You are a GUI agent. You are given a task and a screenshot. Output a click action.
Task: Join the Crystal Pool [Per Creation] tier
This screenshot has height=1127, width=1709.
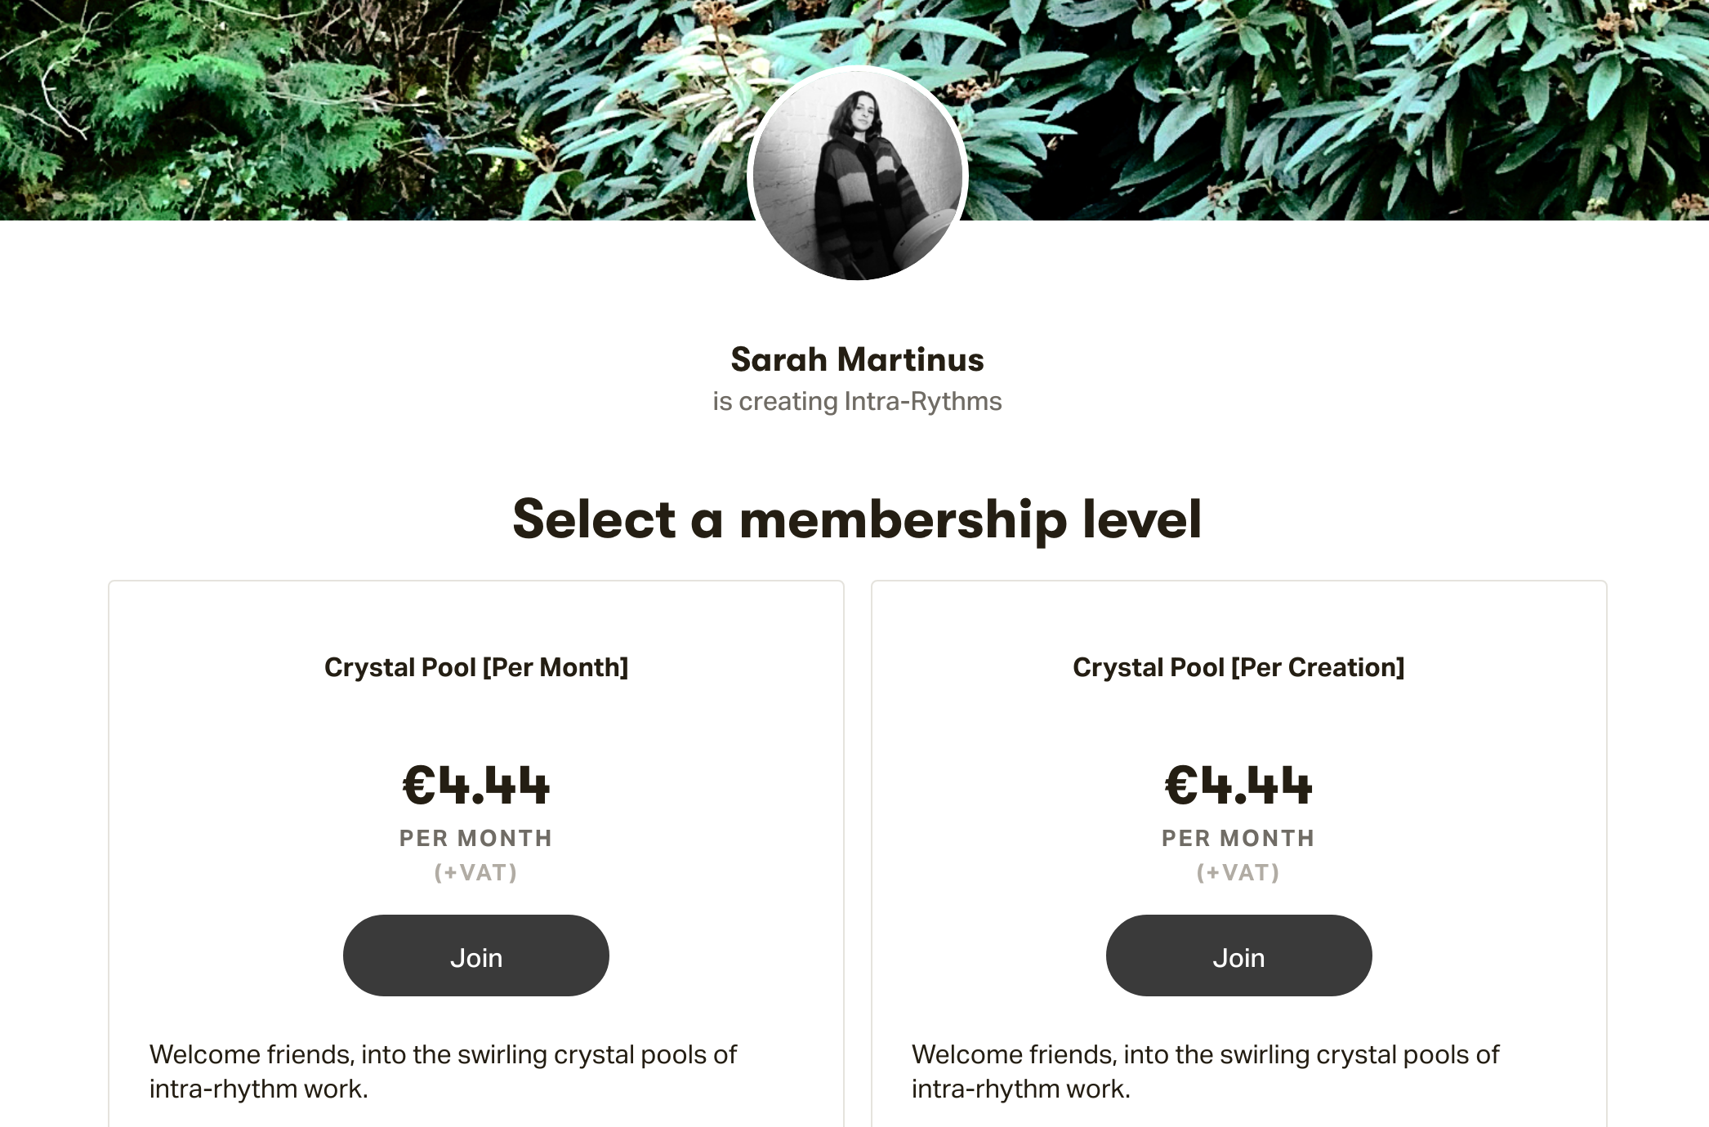1238,955
